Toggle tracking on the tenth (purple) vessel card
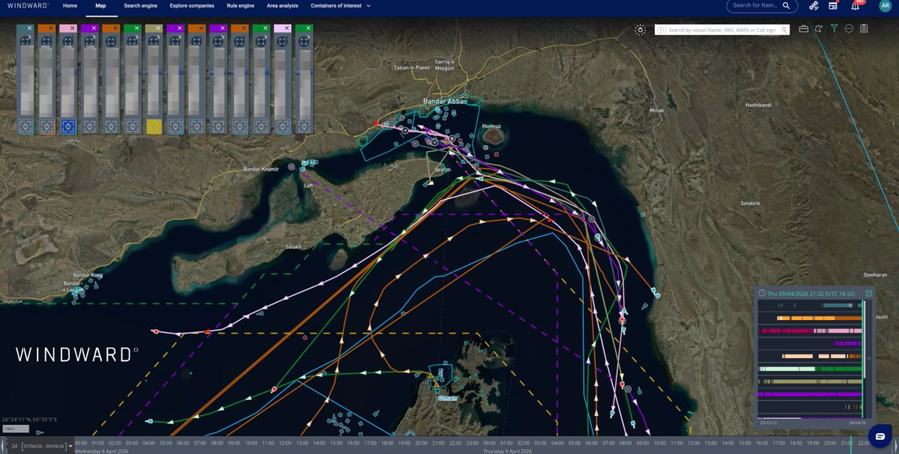 (x=219, y=126)
